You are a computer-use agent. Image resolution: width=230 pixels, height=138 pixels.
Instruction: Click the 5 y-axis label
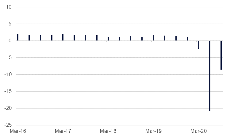coord(10,24)
